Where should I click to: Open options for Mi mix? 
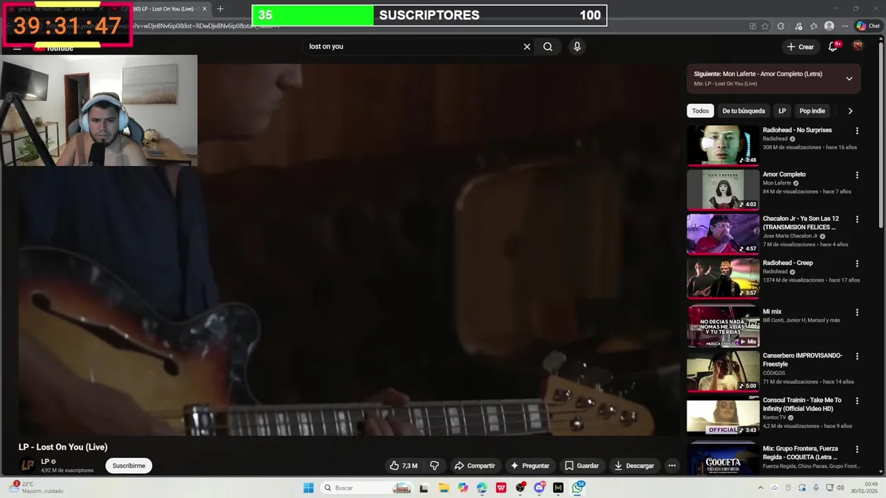[x=857, y=312]
